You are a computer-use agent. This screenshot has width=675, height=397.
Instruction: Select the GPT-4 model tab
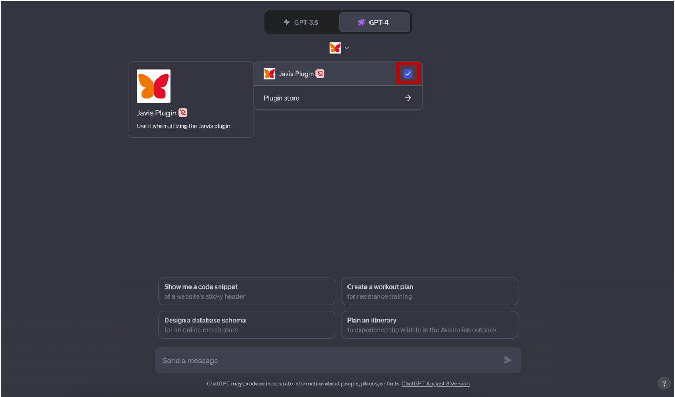coord(374,23)
